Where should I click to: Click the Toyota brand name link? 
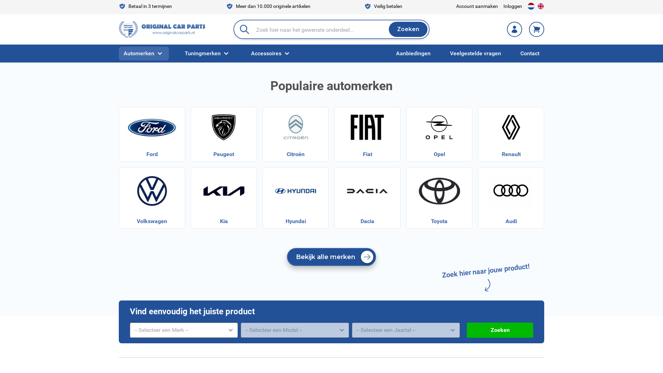click(439, 221)
